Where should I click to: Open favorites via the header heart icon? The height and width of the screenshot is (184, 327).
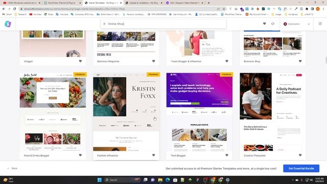pyautogui.click(x=264, y=24)
